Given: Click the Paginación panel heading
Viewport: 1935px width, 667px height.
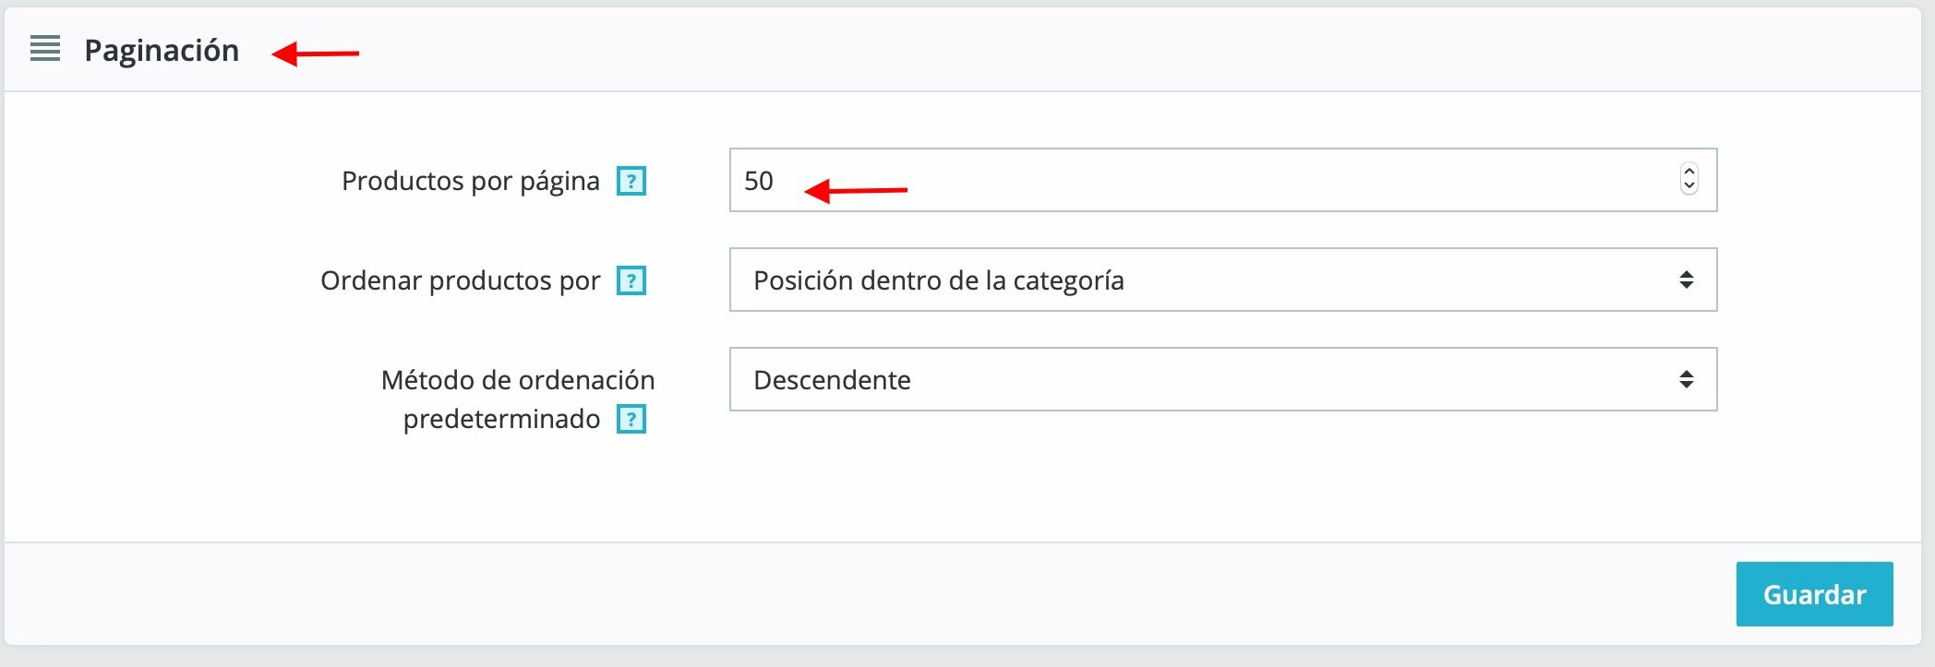Looking at the screenshot, I should click(x=162, y=50).
